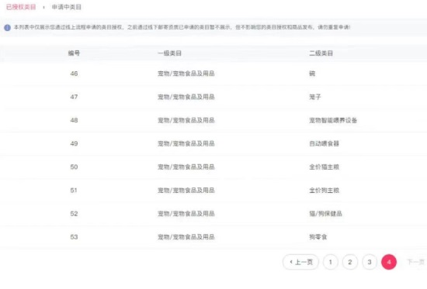
Task: Click the greyed-out 下一页 button
Action: click(415, 262)
